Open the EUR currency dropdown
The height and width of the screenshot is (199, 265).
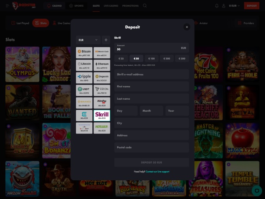(x=88, y=40)
